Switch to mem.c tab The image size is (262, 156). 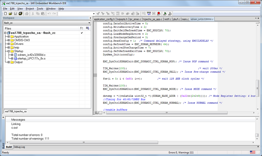point(185,19)
